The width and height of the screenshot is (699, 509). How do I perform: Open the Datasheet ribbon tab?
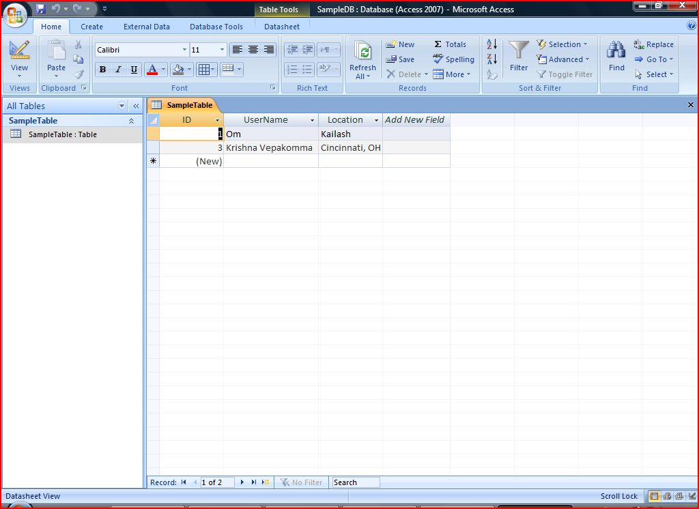coord(282,27)
